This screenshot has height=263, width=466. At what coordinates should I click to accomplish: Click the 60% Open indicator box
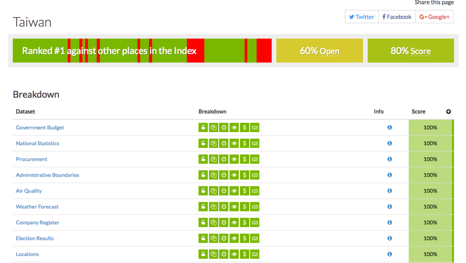[320, 50]
